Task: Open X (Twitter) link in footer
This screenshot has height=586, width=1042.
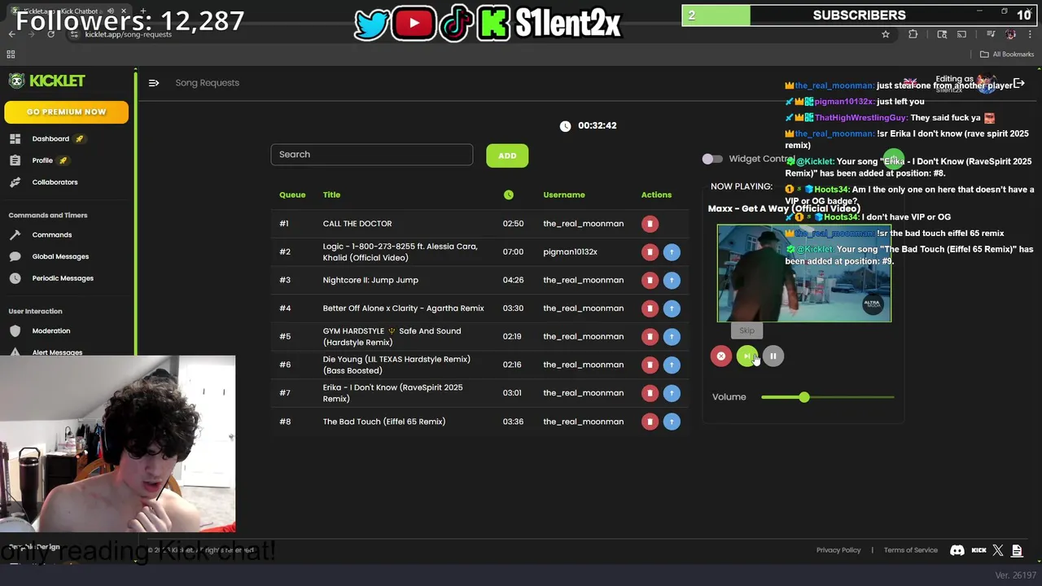Action: click(x=998, y=550)
